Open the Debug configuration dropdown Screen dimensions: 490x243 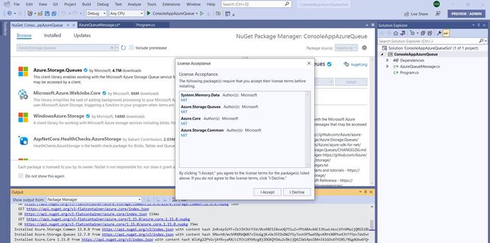(x=96, y=14)
